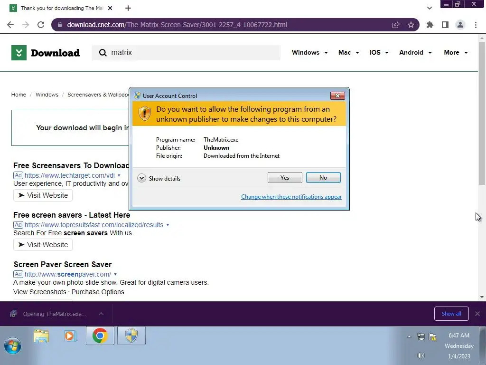Click the address bar URL
This screenshot has width=486, height=365.
(178, 25)
